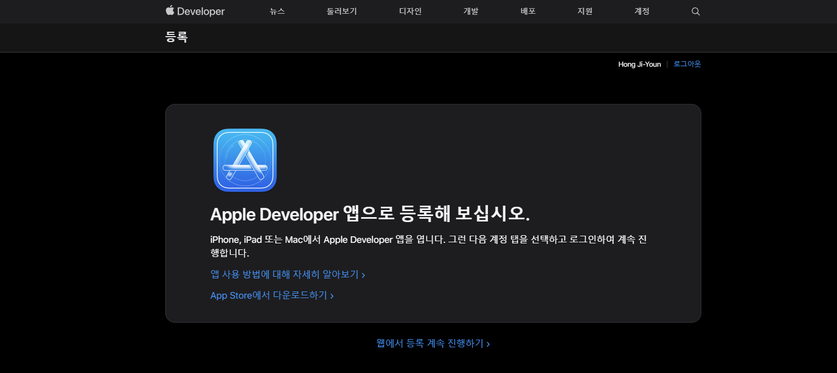Open the 지원 menu item

click(584, 11)
